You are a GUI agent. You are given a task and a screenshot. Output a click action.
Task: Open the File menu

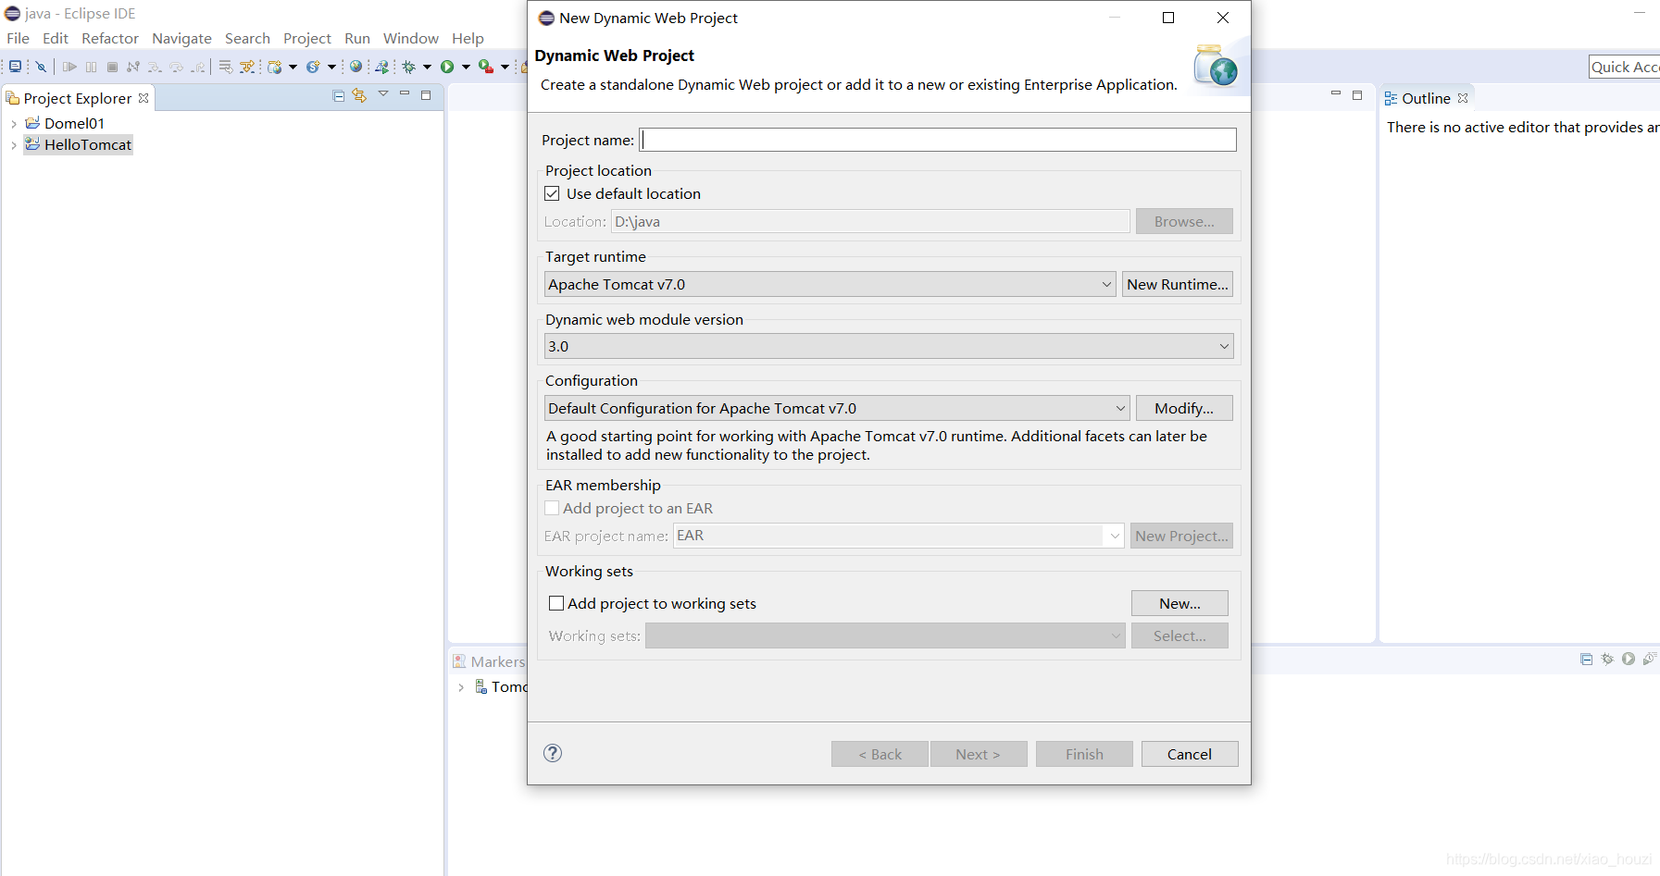tap(18, 38)
